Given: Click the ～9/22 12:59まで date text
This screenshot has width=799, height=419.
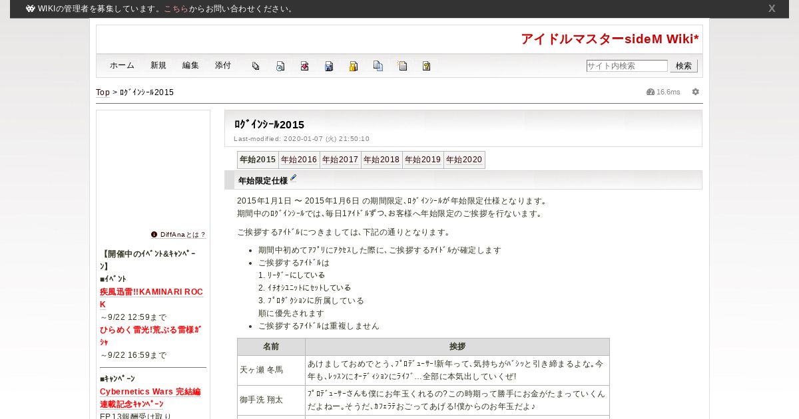Looking at the screenshot, I should coord(133,317).
